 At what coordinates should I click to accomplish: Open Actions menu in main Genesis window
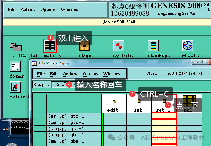coord(28,9)
